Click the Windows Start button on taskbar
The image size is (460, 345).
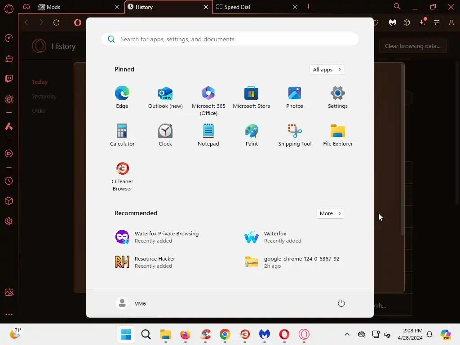pyautogui.click(x=126, y=334)
